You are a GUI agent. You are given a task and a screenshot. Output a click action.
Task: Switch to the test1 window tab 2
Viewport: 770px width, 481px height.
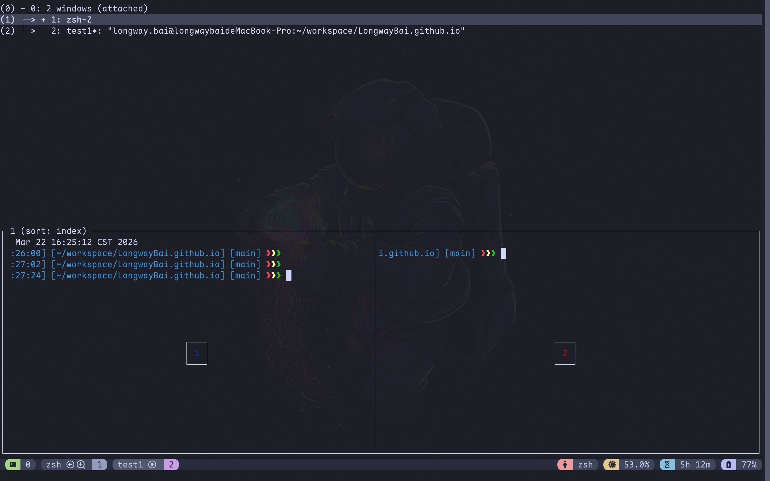tap(171, 464)
